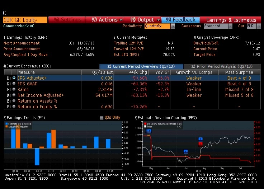Click the Measure column header
This screenshot has height=189, width=264.
point(49,72)
